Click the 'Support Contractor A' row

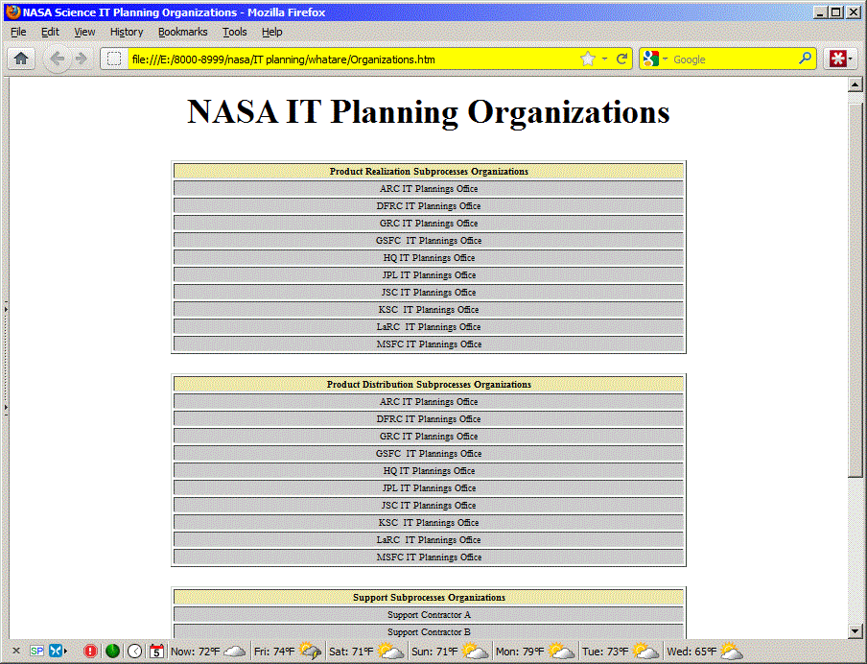429,615
